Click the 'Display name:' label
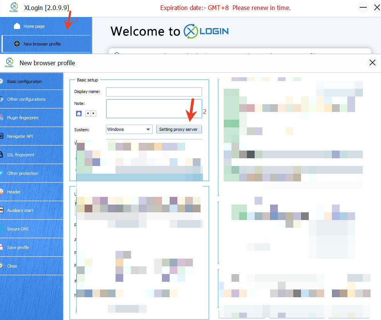Image resolution: width=381 pixels, height=320 pixels. [87, 91]
